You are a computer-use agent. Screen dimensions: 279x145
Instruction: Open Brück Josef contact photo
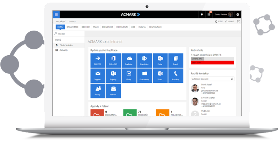pyautogui.click(x=195, y=88)
